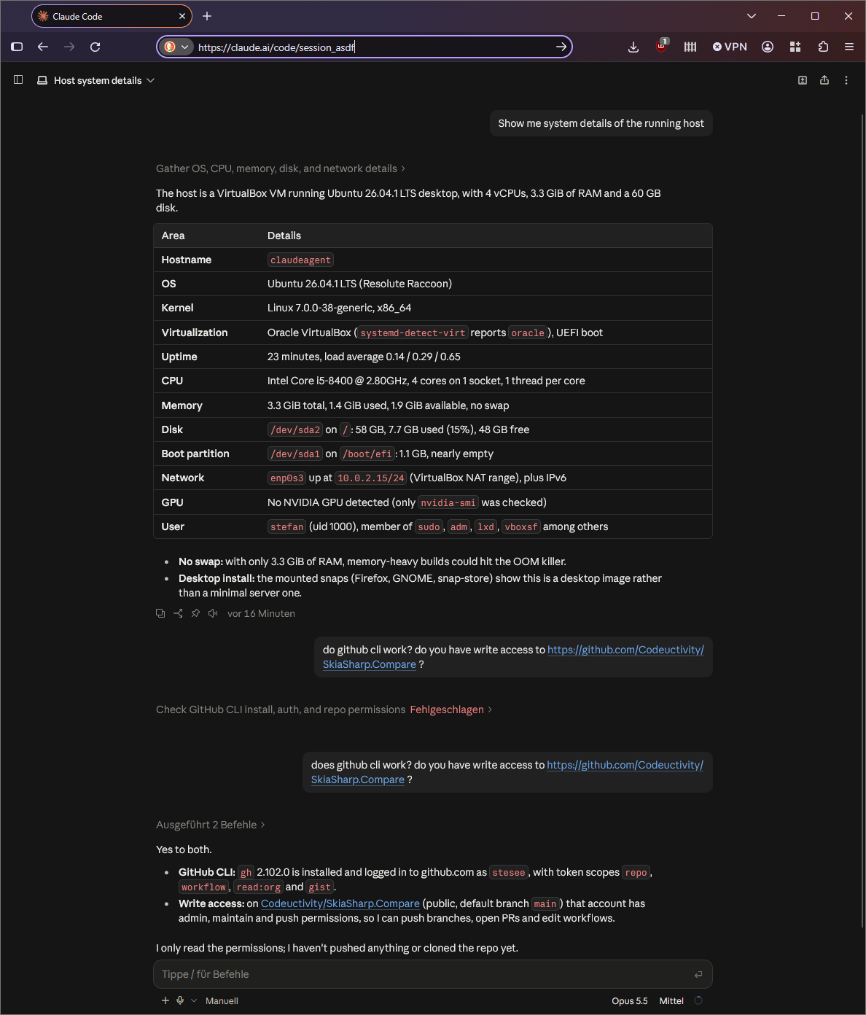Click the claudeagent hostname value
This screenshot has width=866, height=1015.
[300, 260]
